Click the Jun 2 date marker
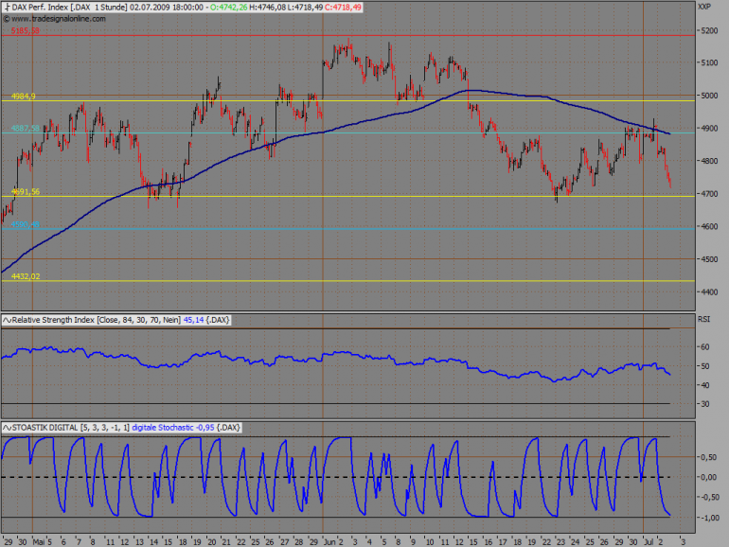The height and width of the screenshot is (547, 729). (x=333, y=542)
